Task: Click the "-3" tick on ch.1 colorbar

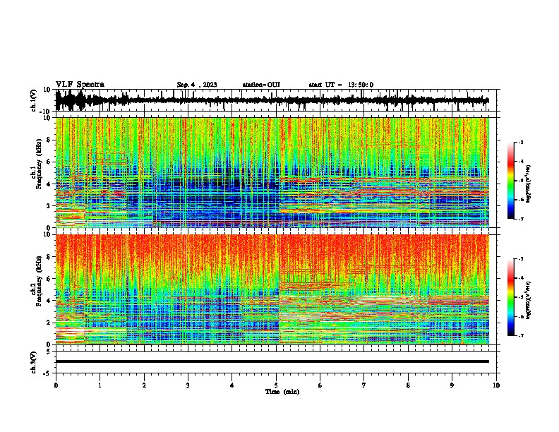Action: (521, 142)
